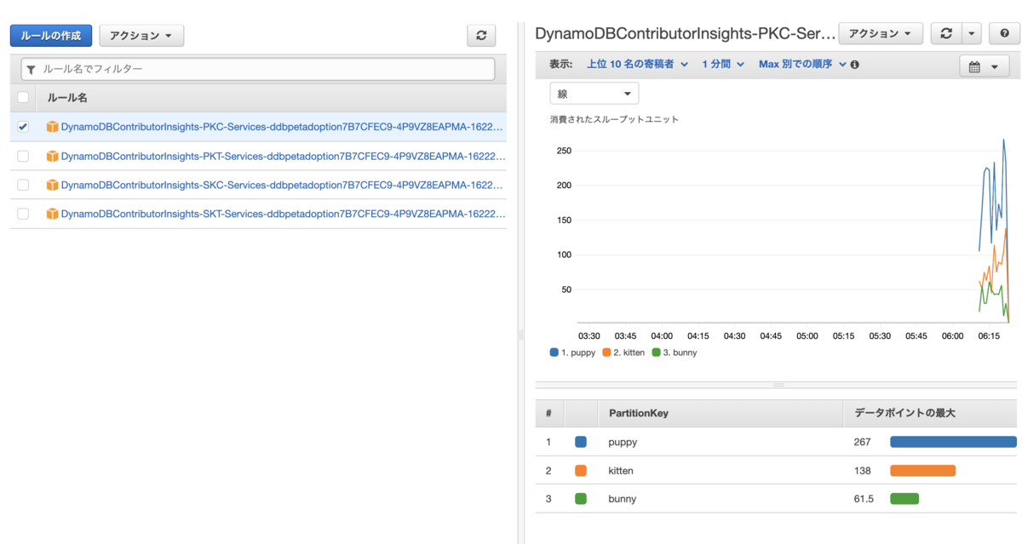Expand the 上位 10 名の寄稿者 dropdown
This screenshot has height=544, width=1022.
coord(637,65)
